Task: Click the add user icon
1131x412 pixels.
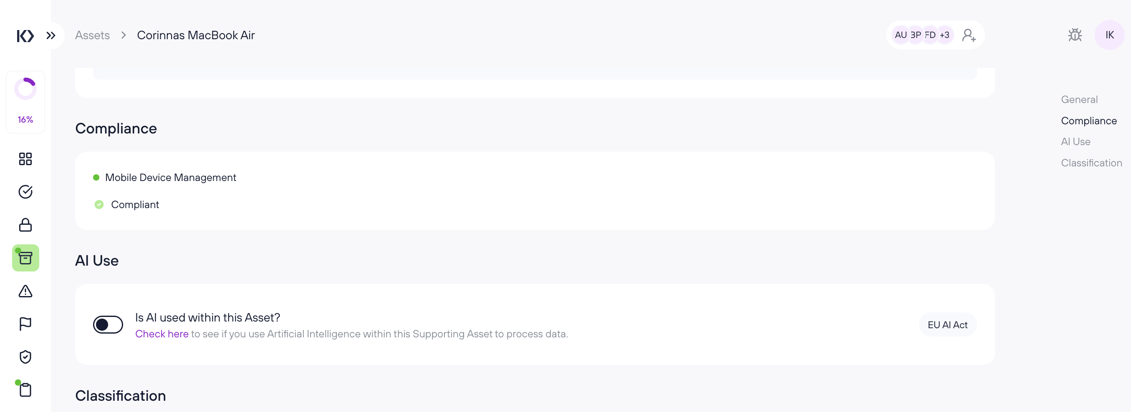Action: [969, 35]
